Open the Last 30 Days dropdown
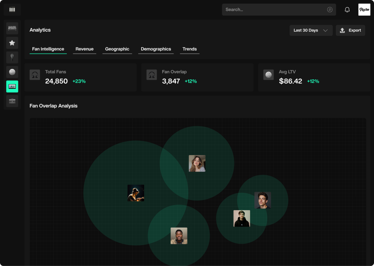The image size is (374, 266). [311, 30]
